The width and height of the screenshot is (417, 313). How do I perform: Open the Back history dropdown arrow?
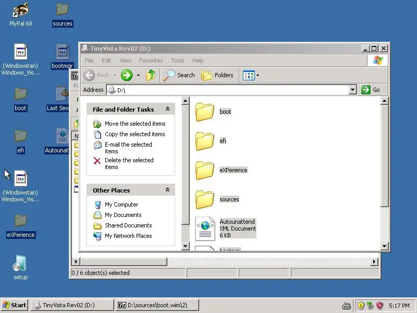[115, 75]
